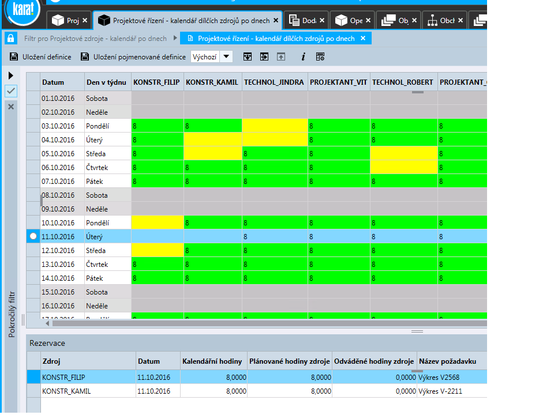Click the Plánované hodiny zdroje column header
The height and width of the screenshot is (415, 554).
[x=289, y=361]
